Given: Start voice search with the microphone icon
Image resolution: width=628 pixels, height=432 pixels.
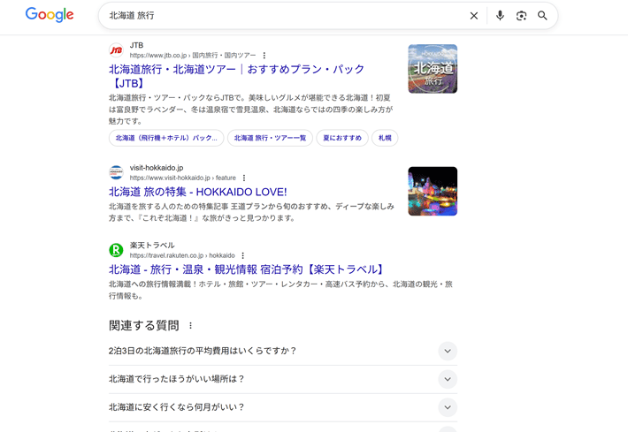Looking at the screenshot, I should pyautogui.click(x=500, y=16).
